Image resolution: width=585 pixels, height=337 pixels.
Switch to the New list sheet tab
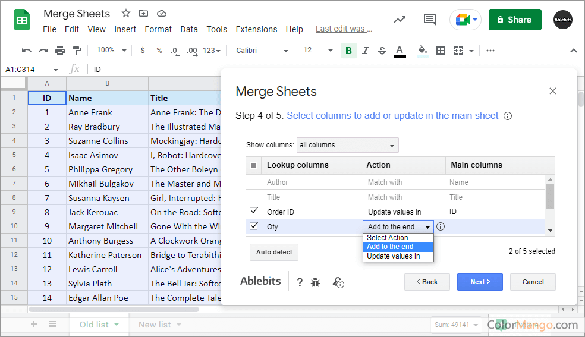(155, 325)
